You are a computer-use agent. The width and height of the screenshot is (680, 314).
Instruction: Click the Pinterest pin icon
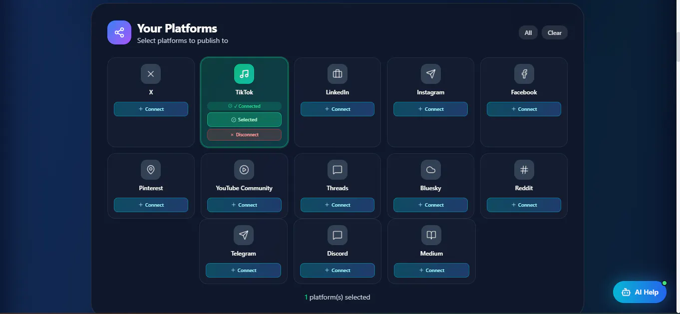151,170
